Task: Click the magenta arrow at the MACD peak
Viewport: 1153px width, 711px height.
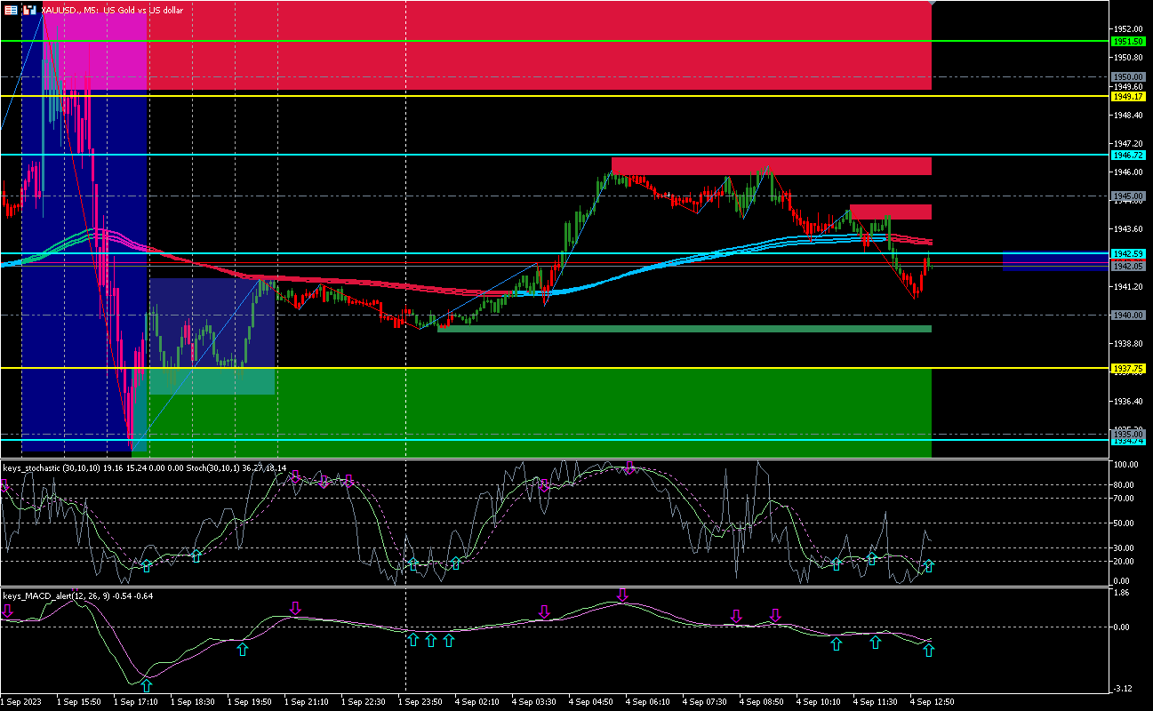Action: (622, 595)
